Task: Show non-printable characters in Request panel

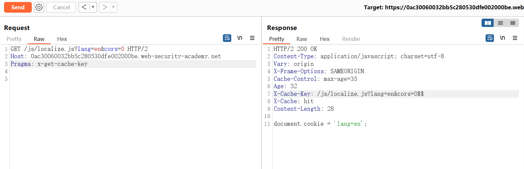Action: coord(240,38)
